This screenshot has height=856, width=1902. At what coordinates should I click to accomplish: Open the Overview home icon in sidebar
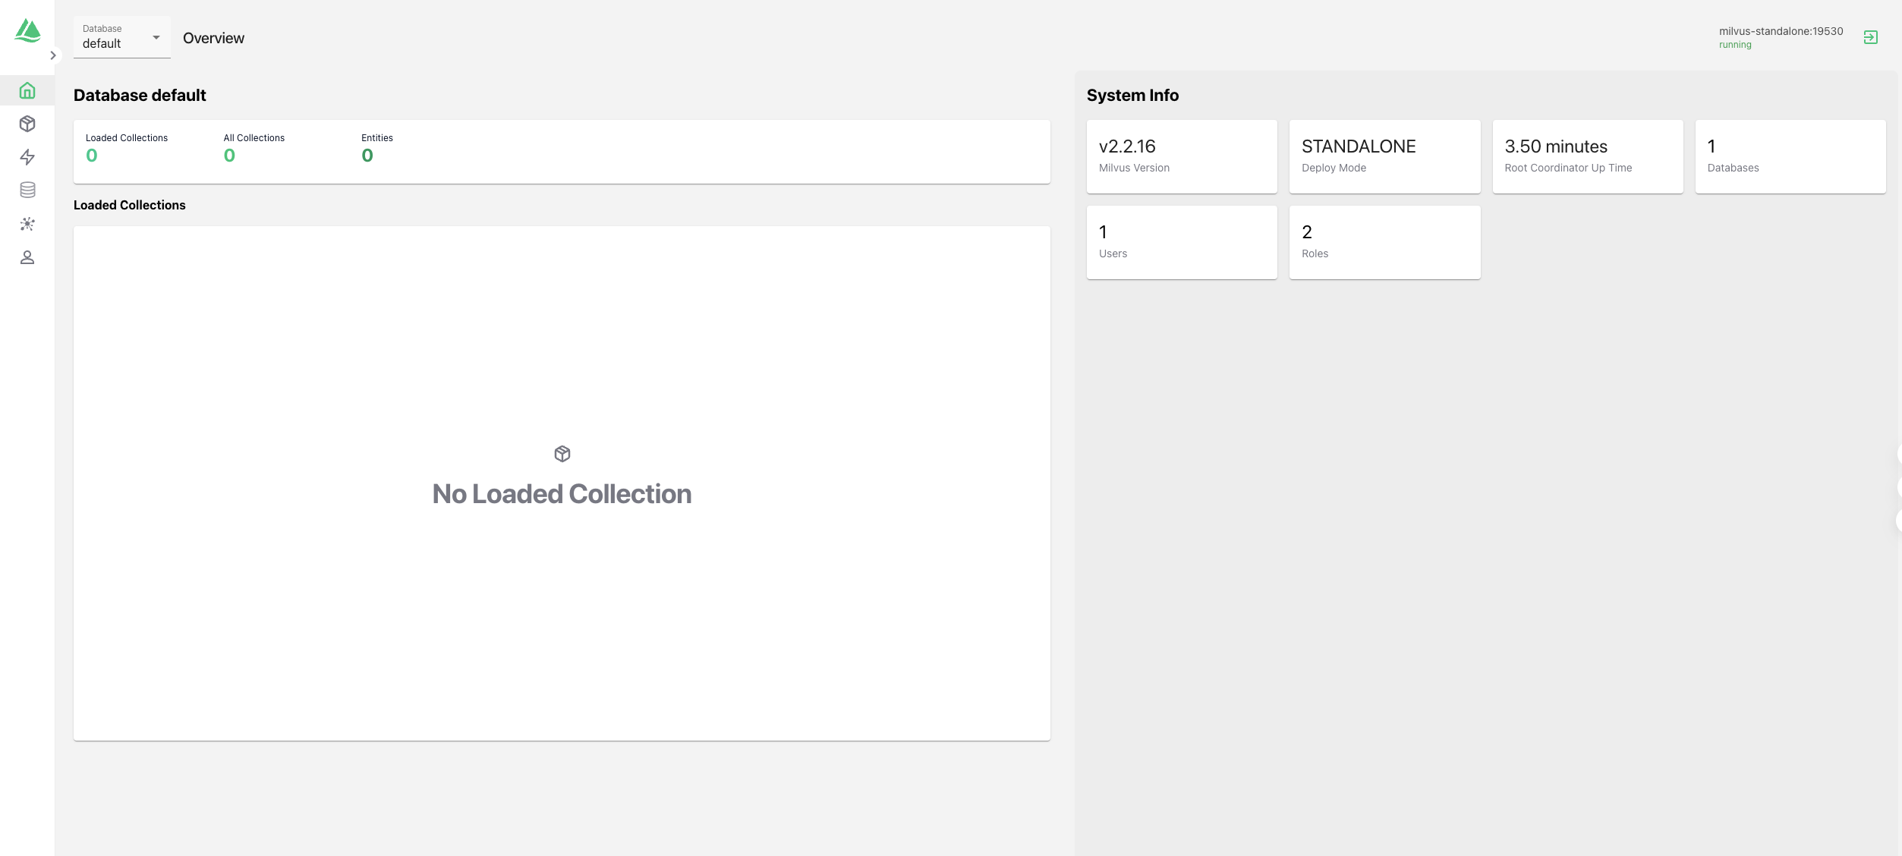pyautogui.click(x=27, y=91)
